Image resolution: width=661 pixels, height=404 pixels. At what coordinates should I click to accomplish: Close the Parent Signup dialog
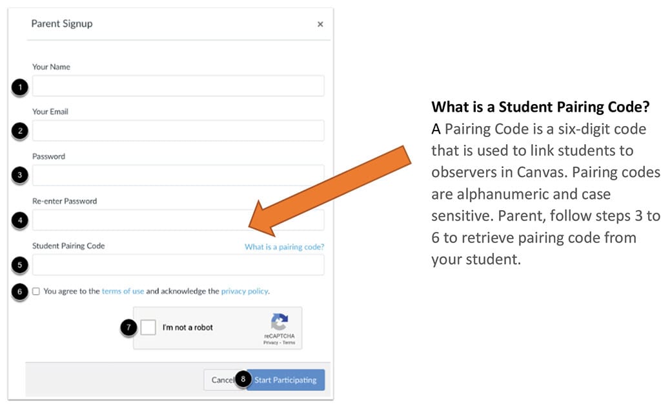coord(320,25)
